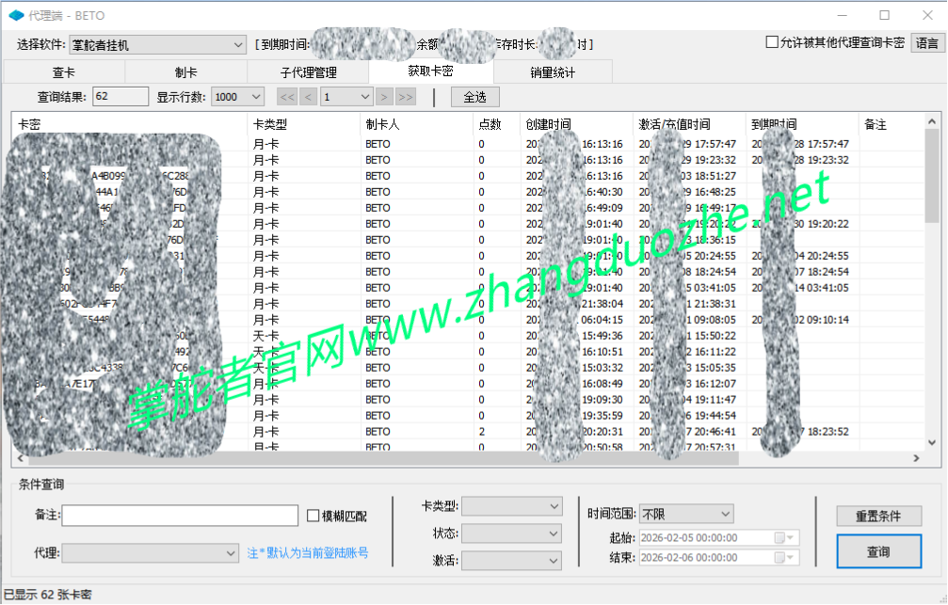Jump to last results page
This screenshot has width=948, height=605.
pyautogui.click(x=406, y=97)
